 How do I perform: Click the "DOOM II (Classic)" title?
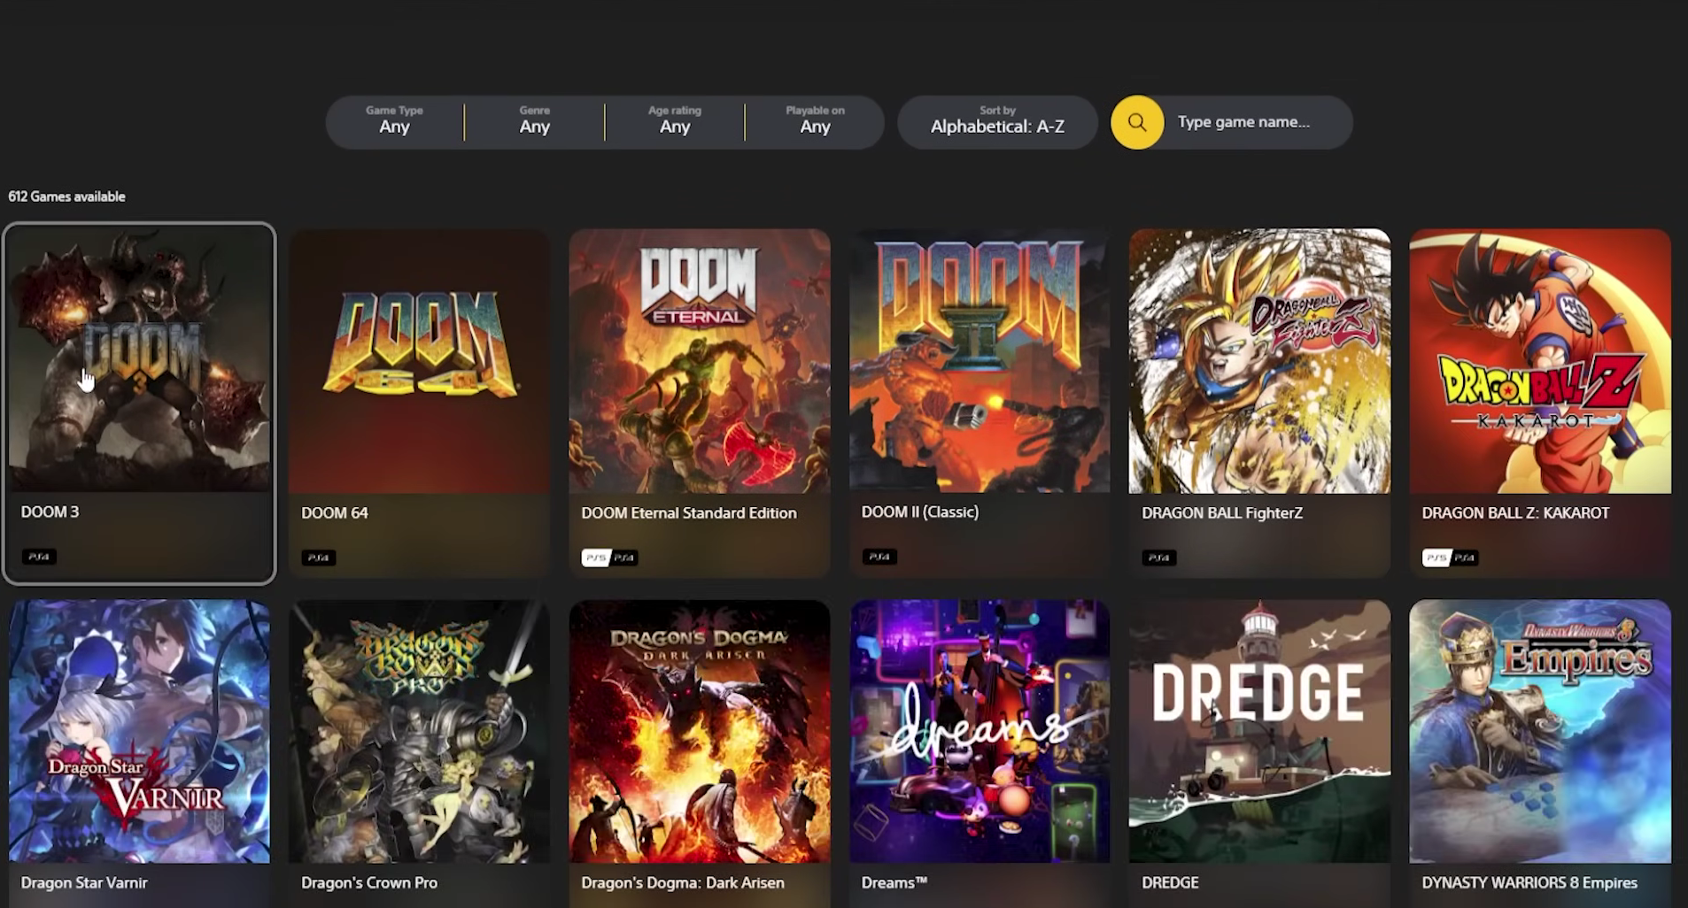(920, 512)
